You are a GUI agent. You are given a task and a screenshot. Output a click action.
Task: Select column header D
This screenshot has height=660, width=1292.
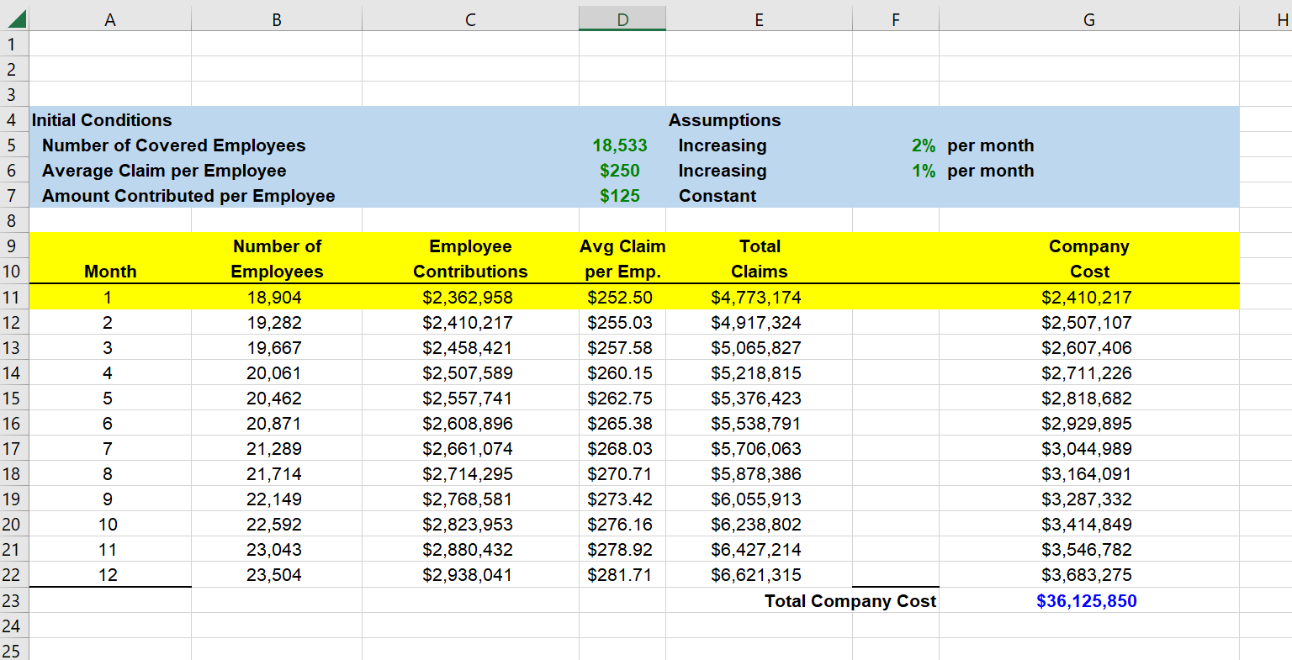click(622, 18)
